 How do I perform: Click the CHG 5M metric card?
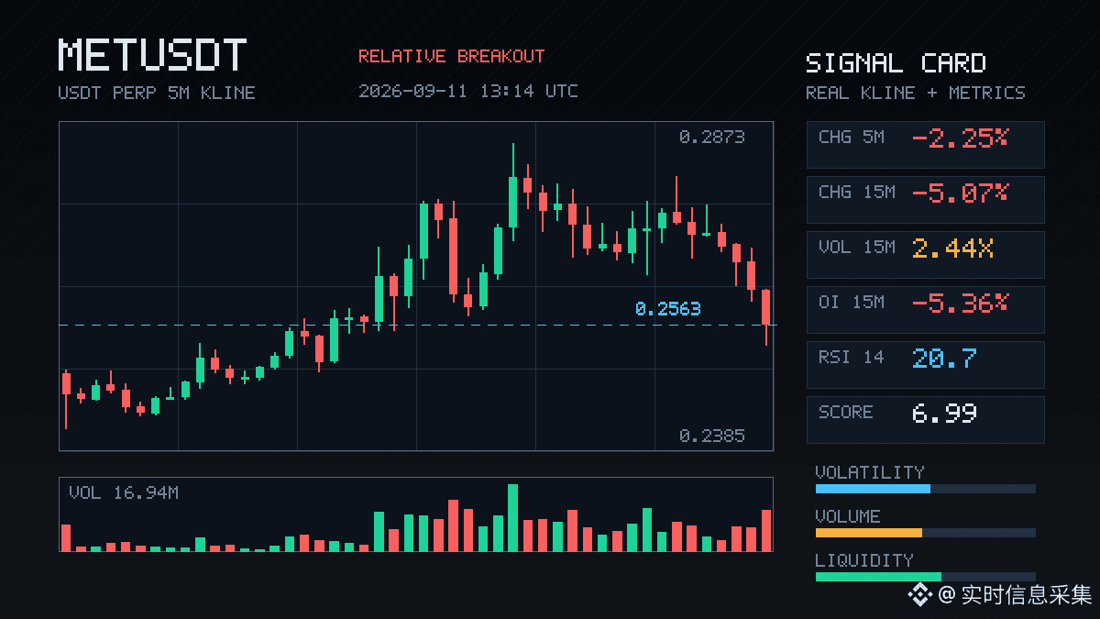[925, 144]
